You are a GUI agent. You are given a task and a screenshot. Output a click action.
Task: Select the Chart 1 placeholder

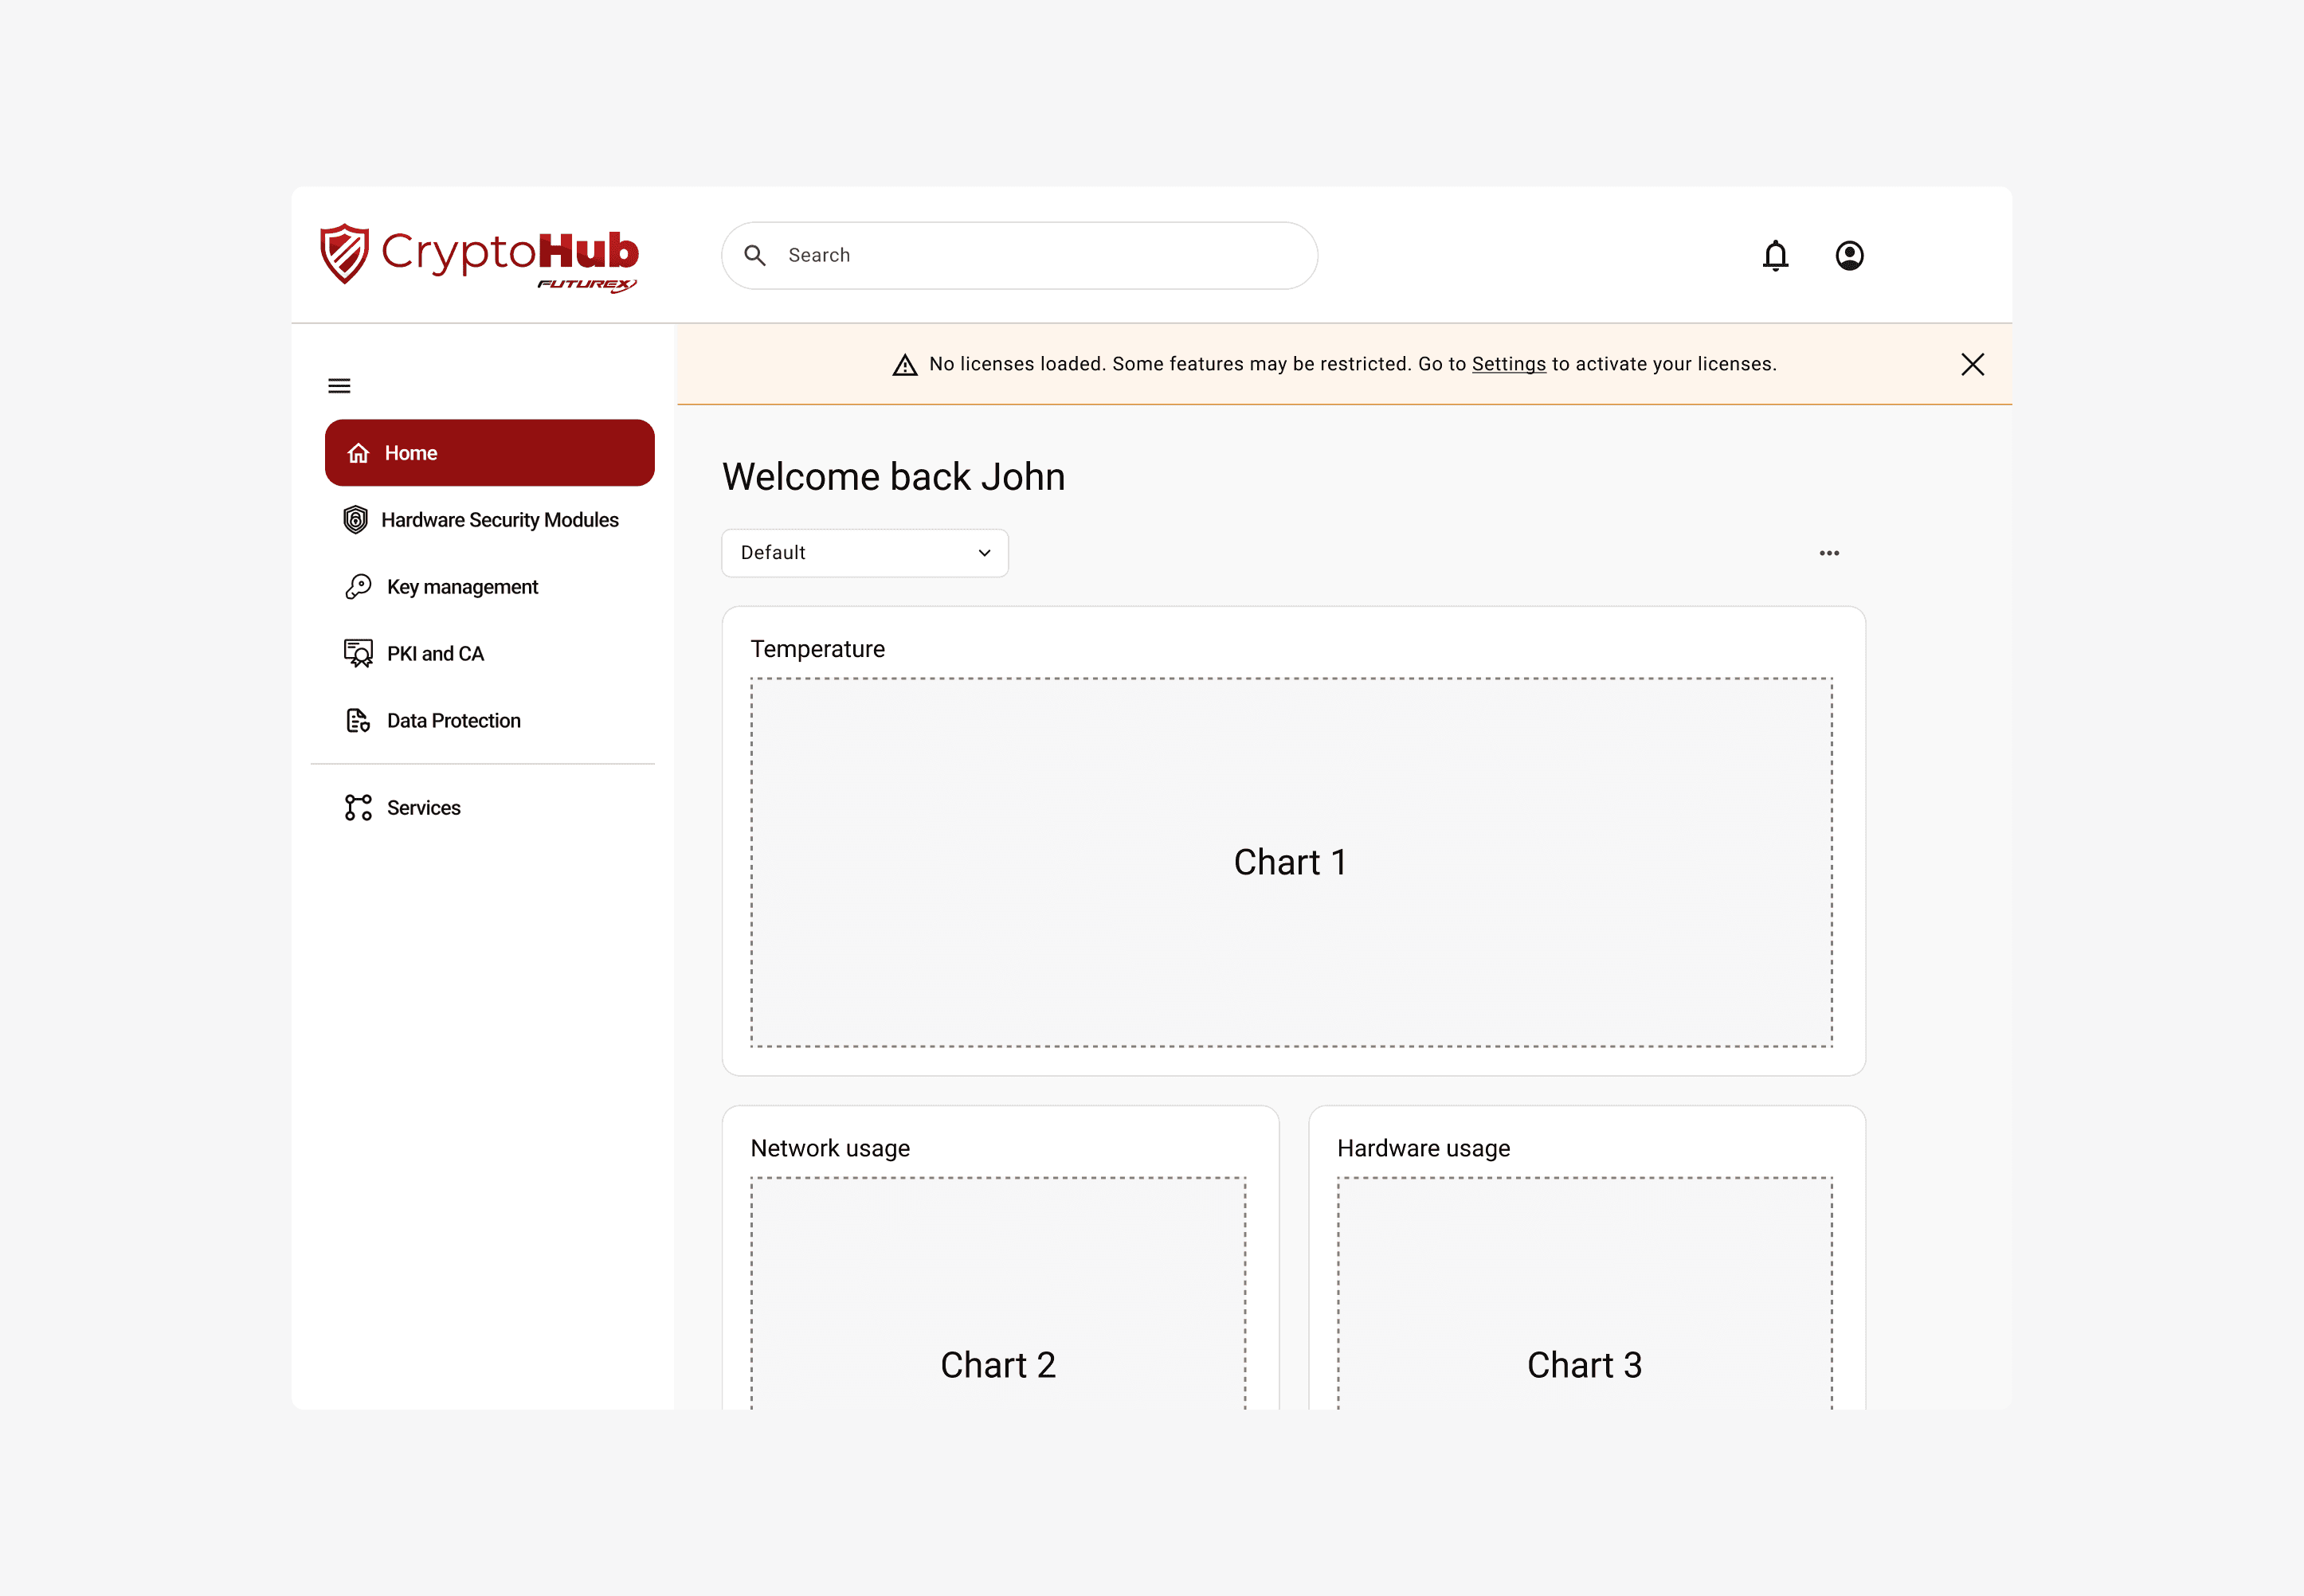[1291, 862]
